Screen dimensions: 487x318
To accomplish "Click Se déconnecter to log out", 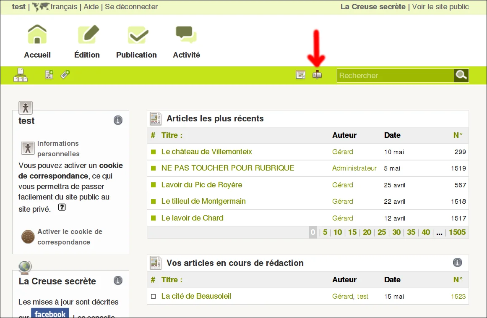I will tap(131, 7).
